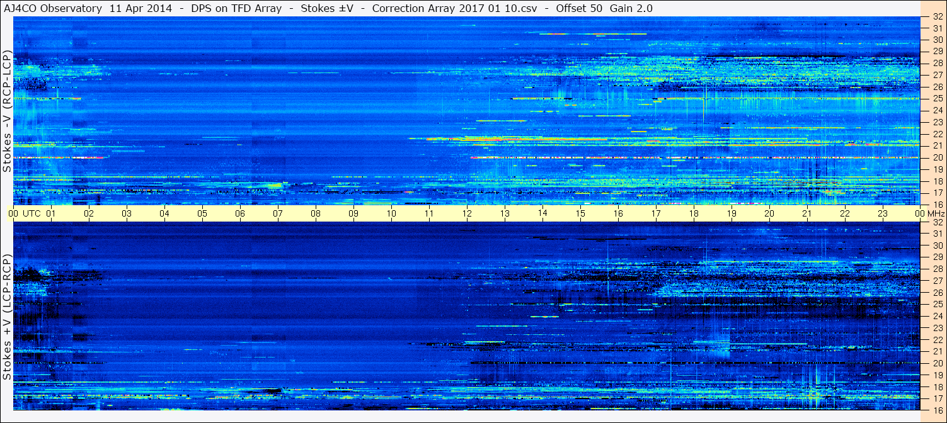Select the 06 hour tick on the time axis
This screenshot has height=423, width=947.
point(240,213)
